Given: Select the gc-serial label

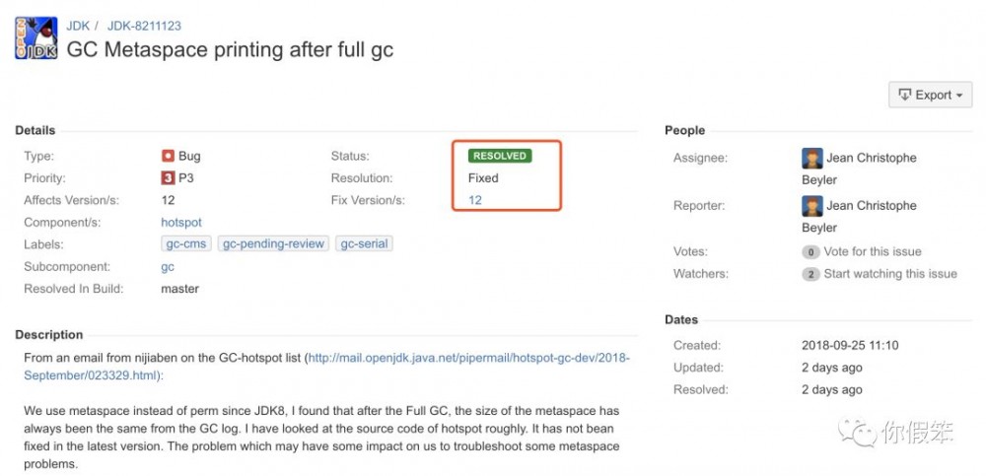Looking at the screenshot, I should point(364,243).
